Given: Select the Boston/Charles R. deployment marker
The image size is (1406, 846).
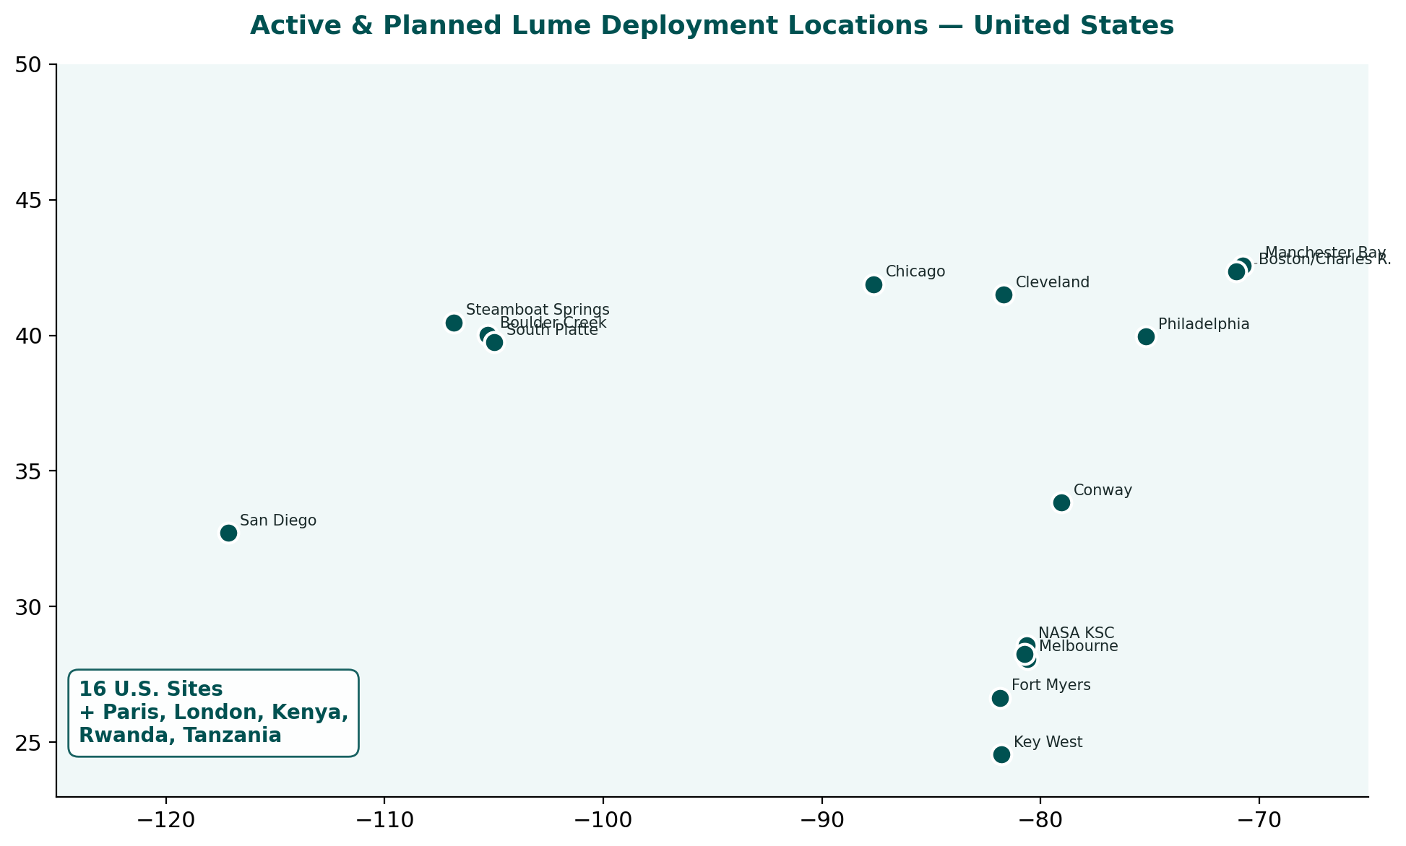Looking at the screenshot, I should click(1236, 271).
